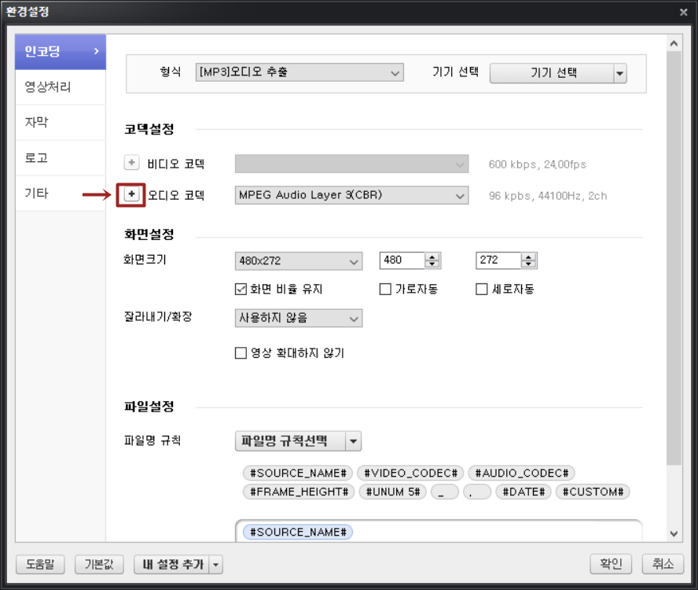The width and height of the screenshot is (698, 590).
Task: Confirm with the 확인 button
Action: pyautogui.click(x=611, y=564)
